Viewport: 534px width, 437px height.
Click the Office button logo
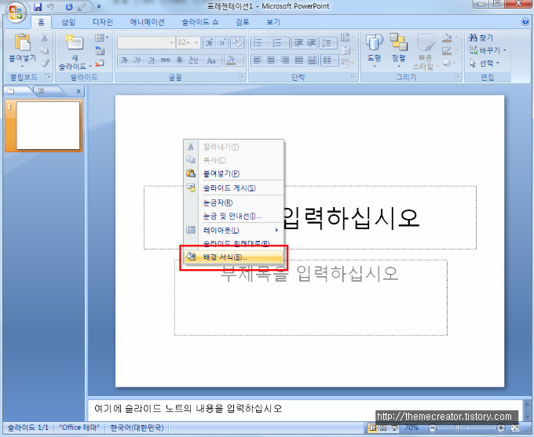(x=16, y=13)
